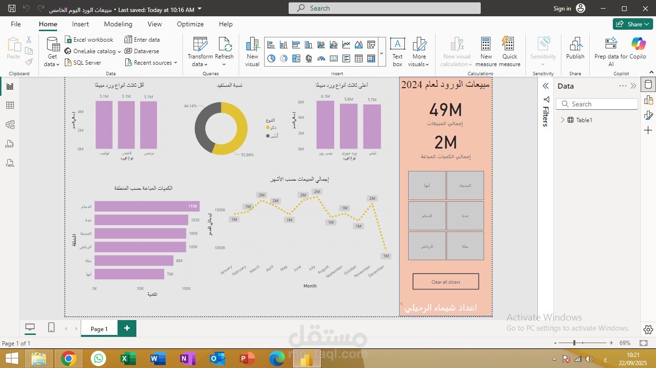Screen dimensions: 656x368
Task: Open report settings gear icon
Action: 648,330
